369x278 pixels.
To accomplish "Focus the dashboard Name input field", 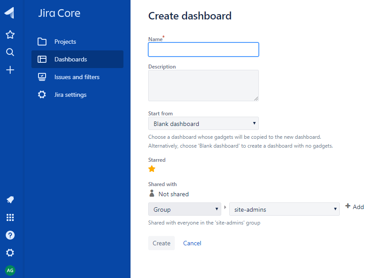I will pyautogui.click(x=203, y=50).
